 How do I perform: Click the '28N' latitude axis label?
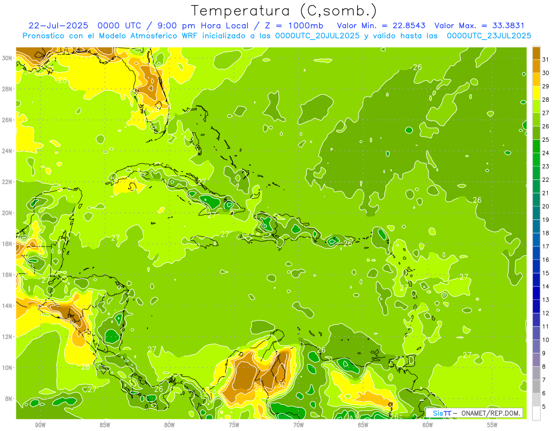pos(7,89)
